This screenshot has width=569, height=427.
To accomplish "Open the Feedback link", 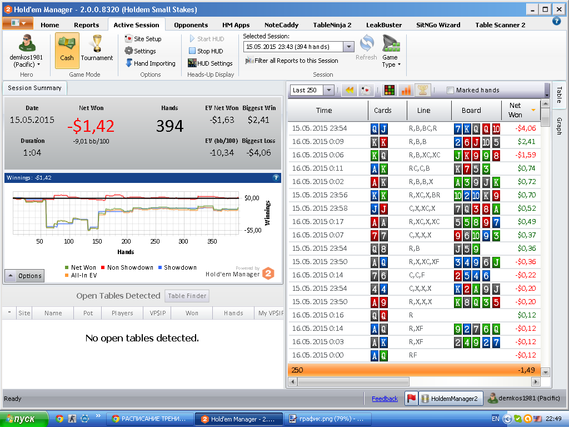I will 385,399.
